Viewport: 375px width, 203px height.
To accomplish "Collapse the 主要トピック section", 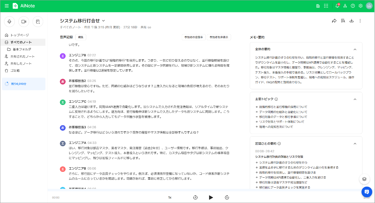I will click(355, 99).
